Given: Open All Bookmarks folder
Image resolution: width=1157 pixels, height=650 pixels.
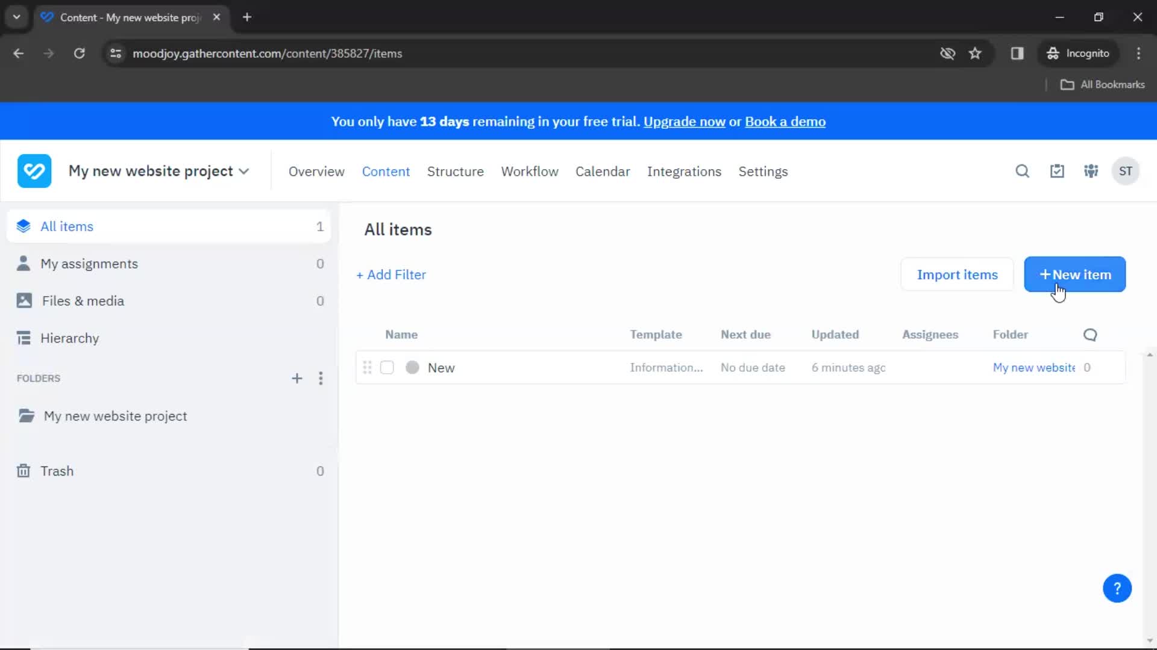Looking at the screenshot, I should click(1102, 85).
